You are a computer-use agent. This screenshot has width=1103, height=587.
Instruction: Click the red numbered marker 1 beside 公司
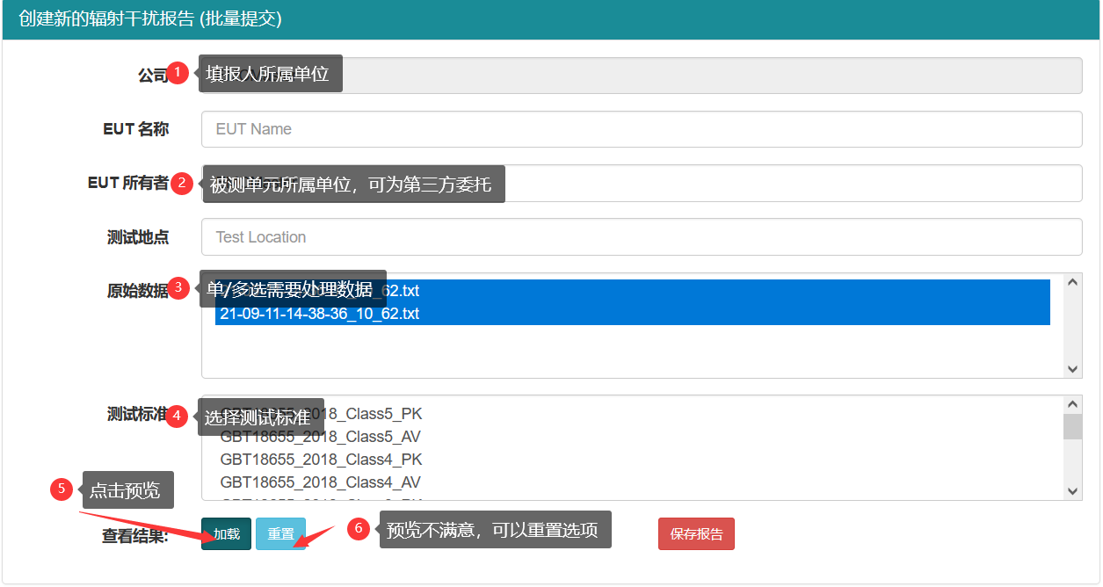point(180,73)
